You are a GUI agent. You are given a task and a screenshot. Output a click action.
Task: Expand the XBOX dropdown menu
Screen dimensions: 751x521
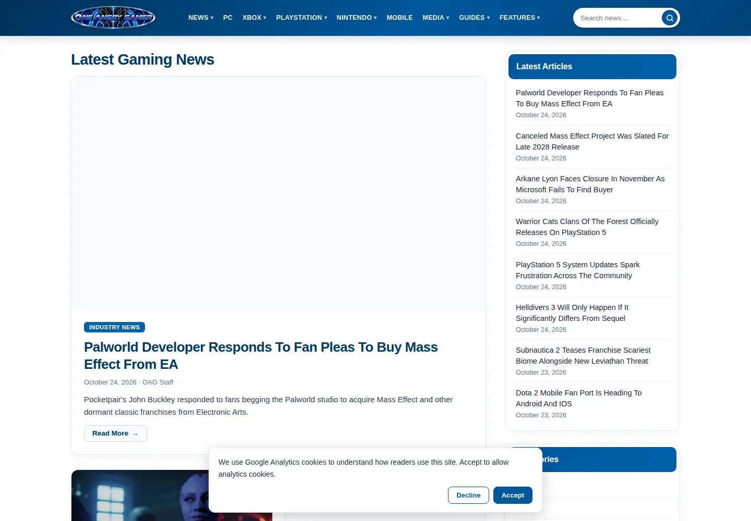[255, 18]
